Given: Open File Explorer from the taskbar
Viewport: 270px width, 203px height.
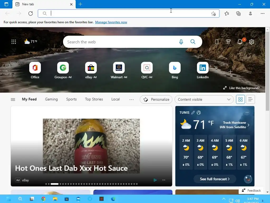Looking at the screenshot, I should coord(55,199).
